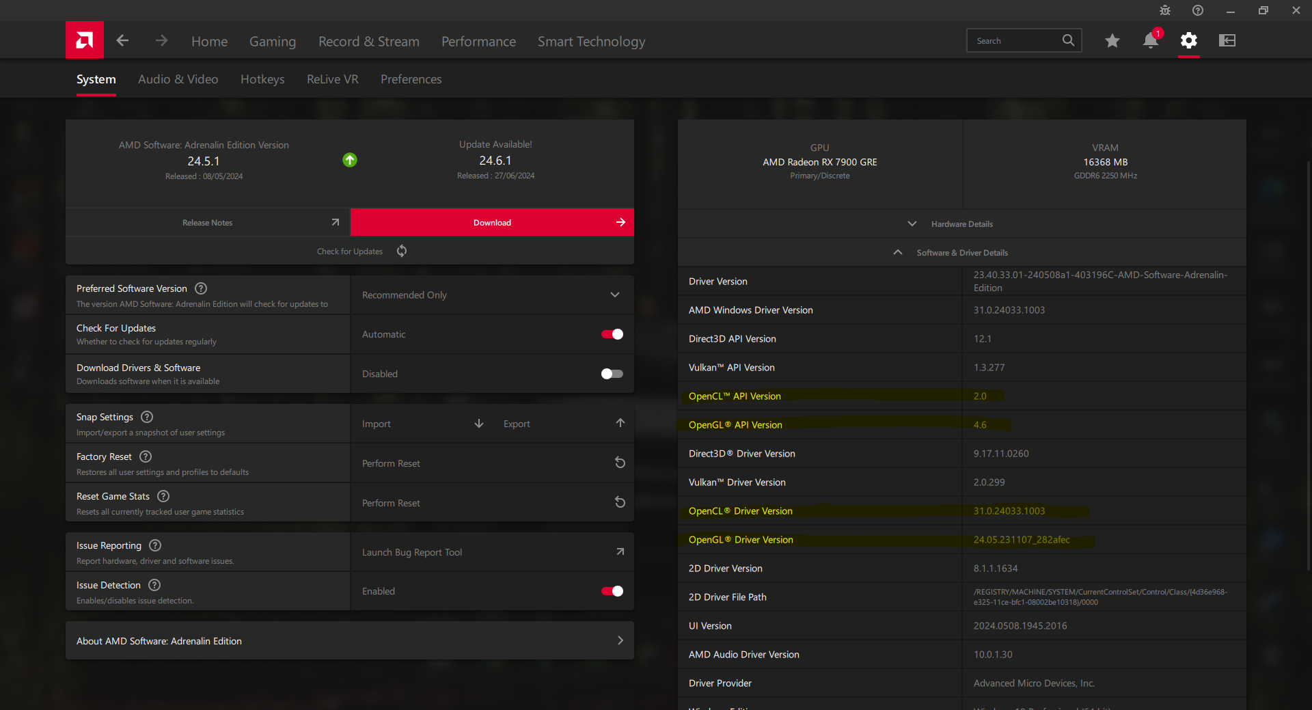Click VRAM 16368 MB value
Image resolution: width=1312 pixels, height=710 pixels.
point(1105,162)
